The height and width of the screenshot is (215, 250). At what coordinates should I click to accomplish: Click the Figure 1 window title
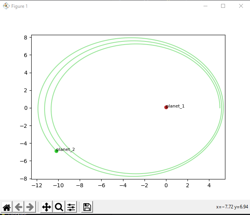click(x=20, y=6)
